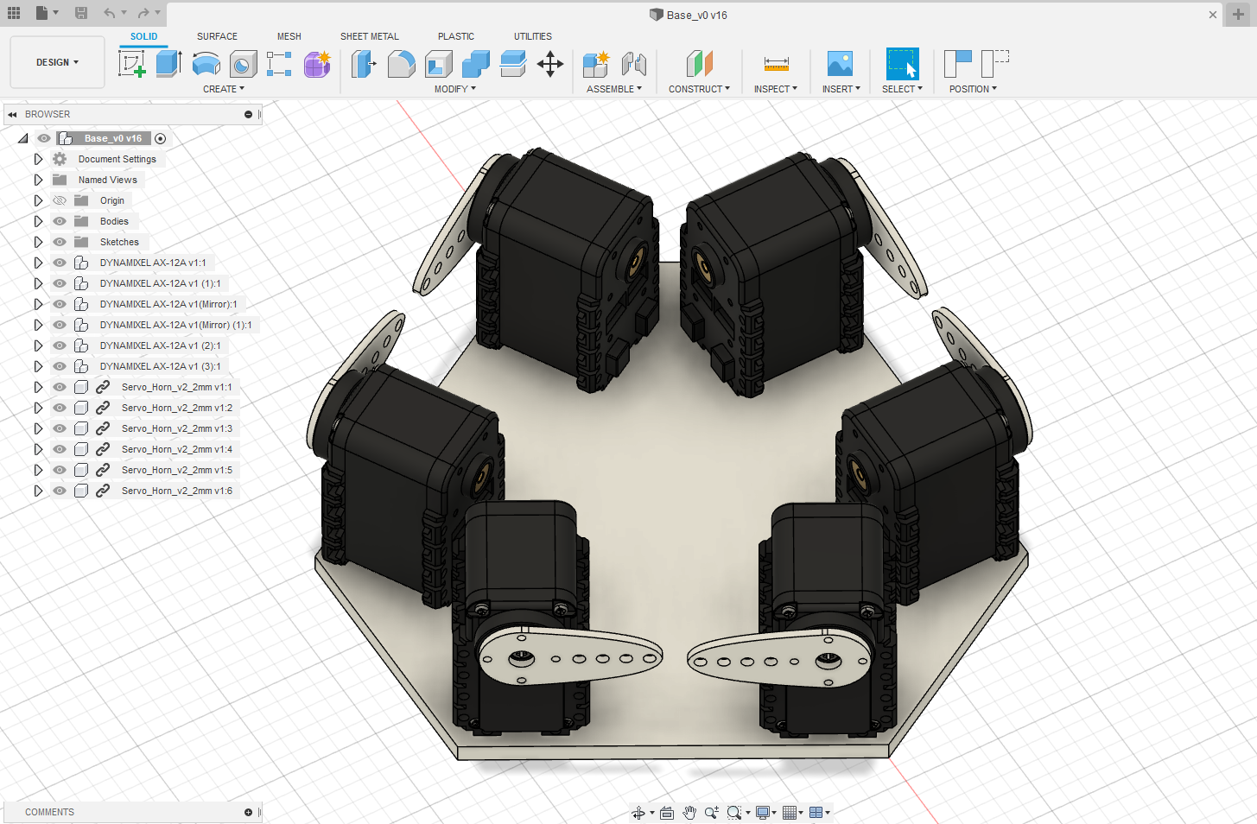The width and height of the screenshot is (1257, 824).
Task: Open the Measure tool
Action: (x=776, y=64)
